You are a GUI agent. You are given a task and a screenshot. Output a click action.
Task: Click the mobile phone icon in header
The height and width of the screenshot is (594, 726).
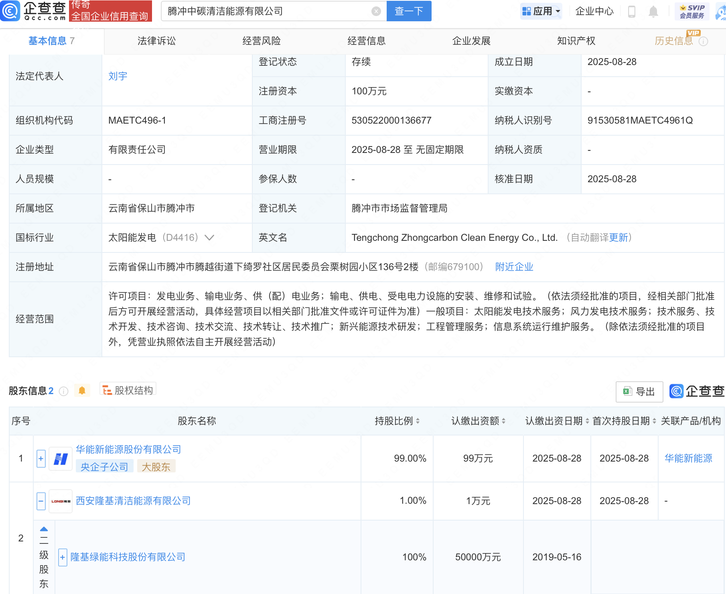[631, 12]
